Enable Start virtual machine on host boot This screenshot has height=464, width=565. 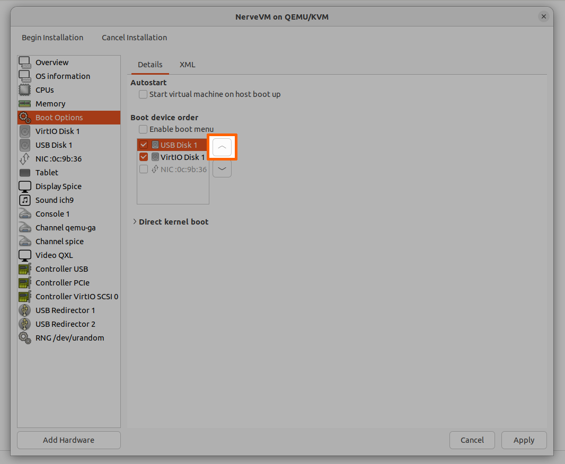click(143, 94)
